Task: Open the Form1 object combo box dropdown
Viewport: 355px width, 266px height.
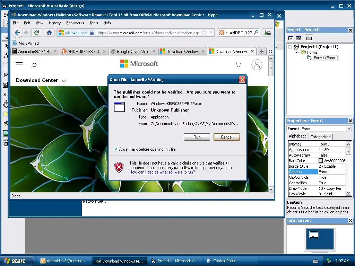Action: point(349,129)
